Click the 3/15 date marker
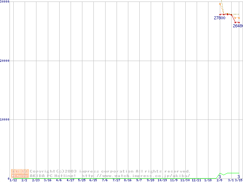 click(x=238, y=180)
